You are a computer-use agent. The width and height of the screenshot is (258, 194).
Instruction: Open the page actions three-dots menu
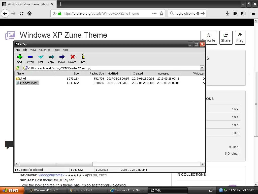pyautogui.click(x=154, y=13)
